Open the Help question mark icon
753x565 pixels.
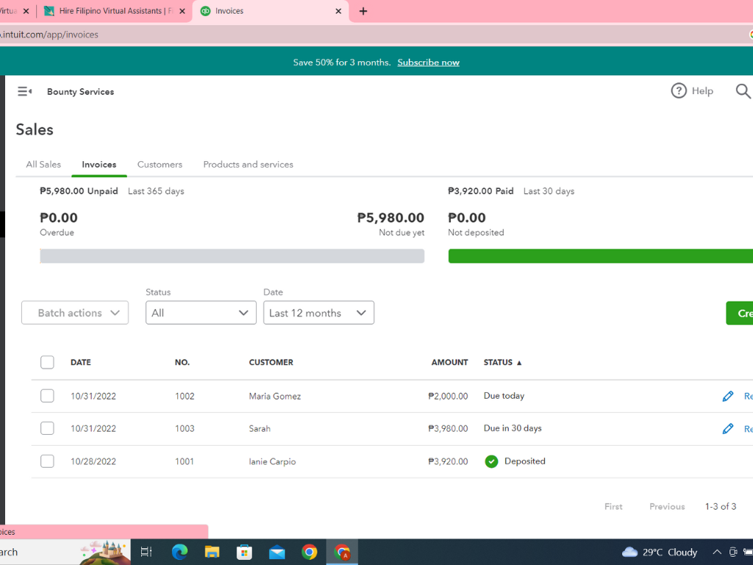pyautogui.click(x=679, y=90)
